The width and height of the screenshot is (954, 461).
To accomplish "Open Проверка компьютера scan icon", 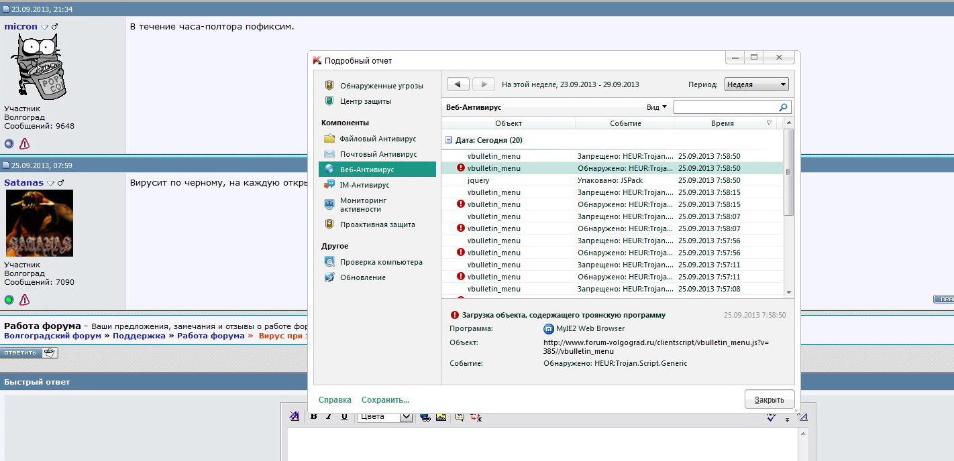I will [329, 262].
